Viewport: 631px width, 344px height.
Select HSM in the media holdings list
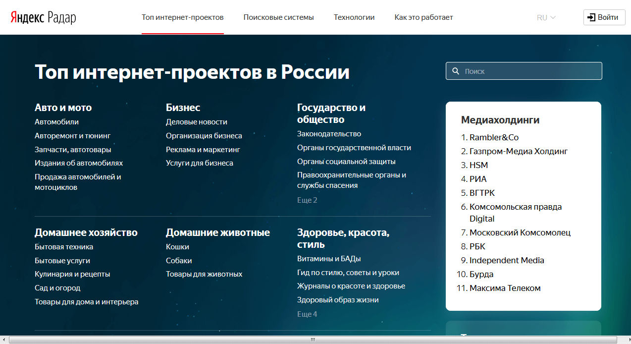(x=478, y=165)
